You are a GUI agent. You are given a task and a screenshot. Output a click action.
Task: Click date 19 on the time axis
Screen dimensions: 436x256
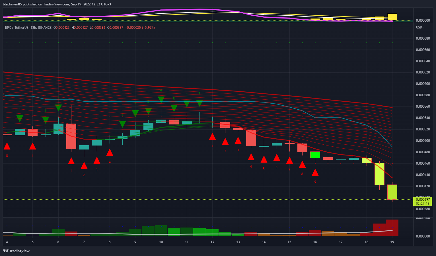pyautogui.click(x=392, y=242)
